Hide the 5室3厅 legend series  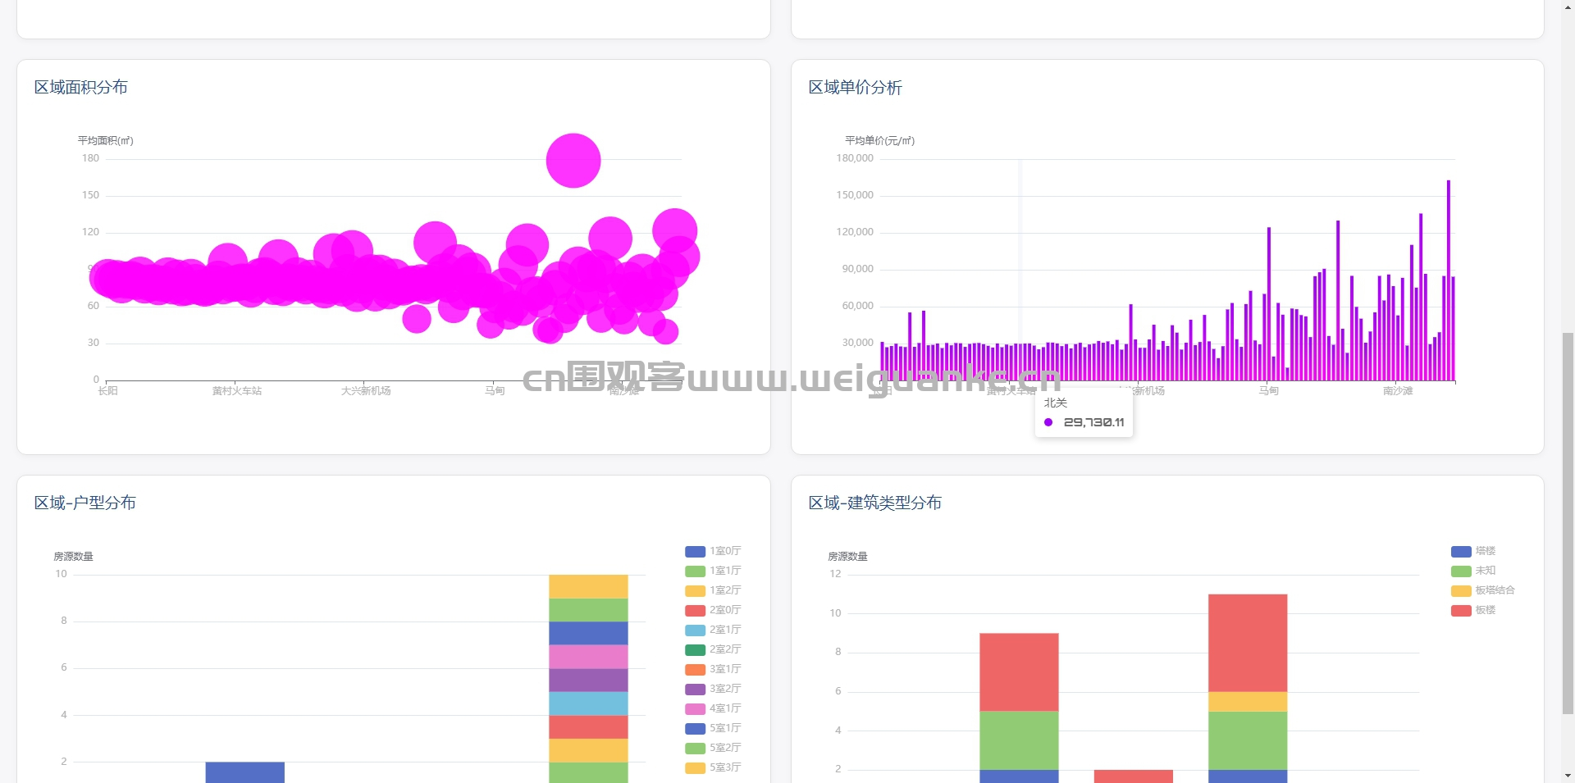[x=713, y=767]
